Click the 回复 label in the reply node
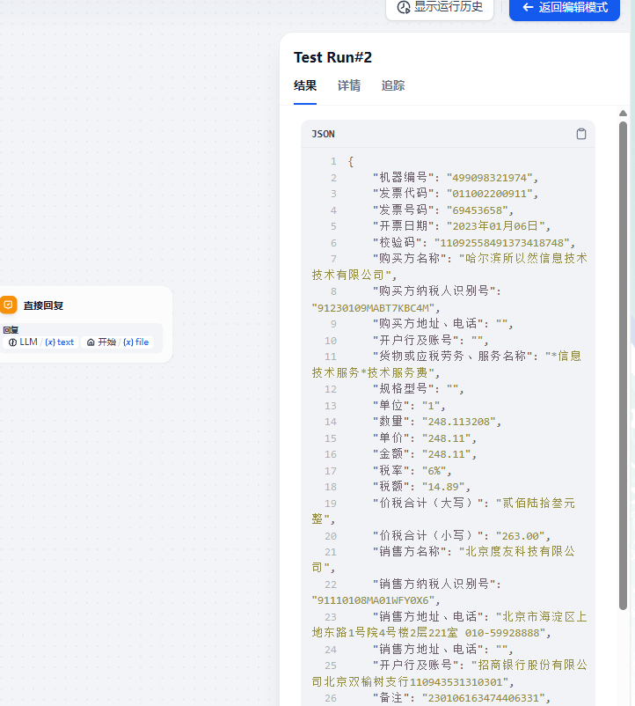Image resolution: width=635 pixels, height=706 pixels. click(11, 330)
